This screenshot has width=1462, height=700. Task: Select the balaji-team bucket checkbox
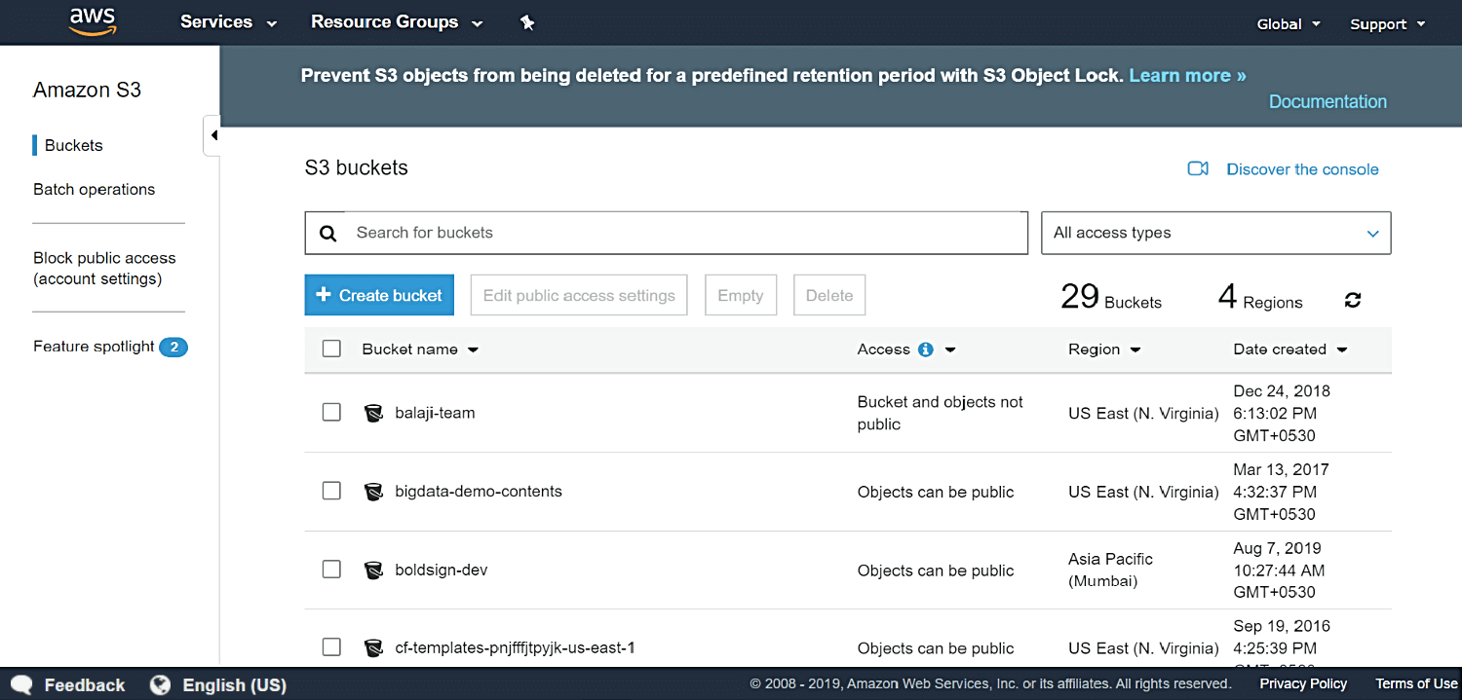331,413
